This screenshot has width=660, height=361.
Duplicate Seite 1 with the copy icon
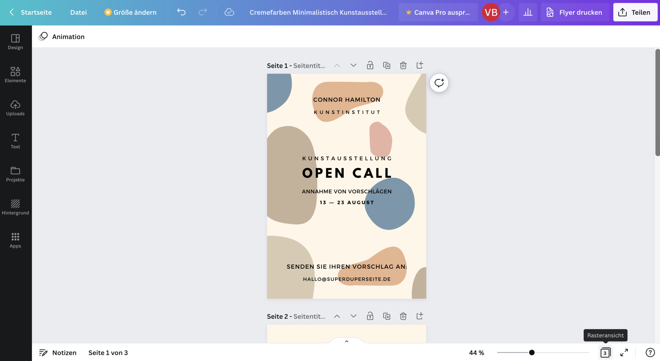click(x=386, y=65)
